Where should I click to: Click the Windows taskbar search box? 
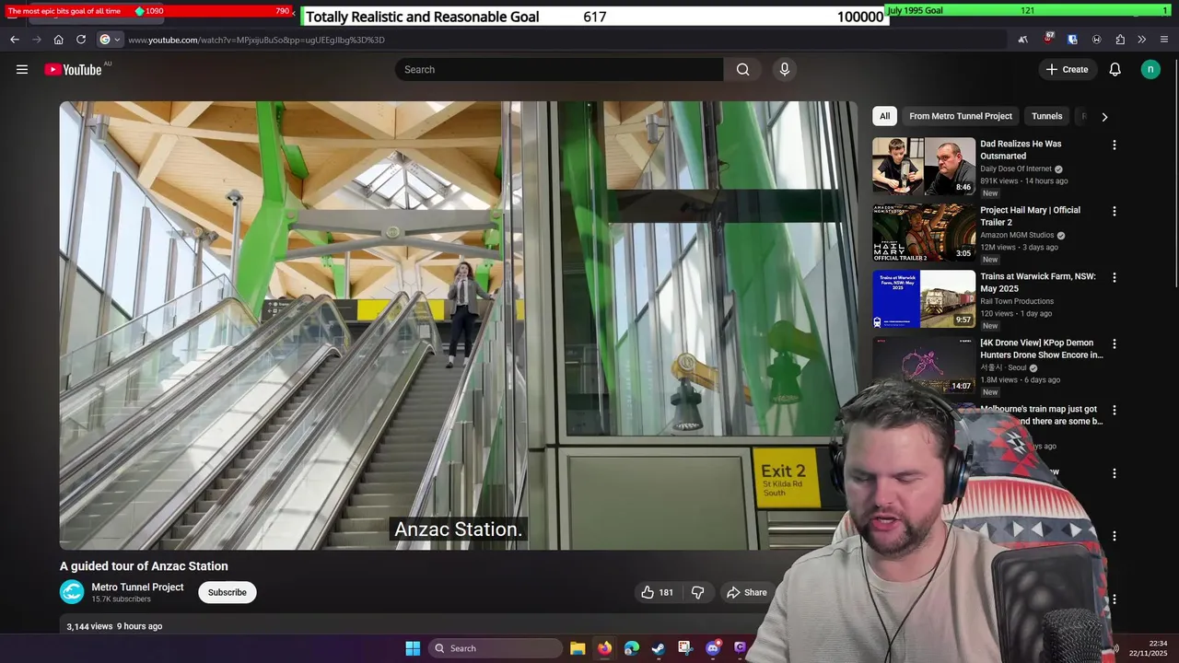pyautogui.click(x=496, y=648)
